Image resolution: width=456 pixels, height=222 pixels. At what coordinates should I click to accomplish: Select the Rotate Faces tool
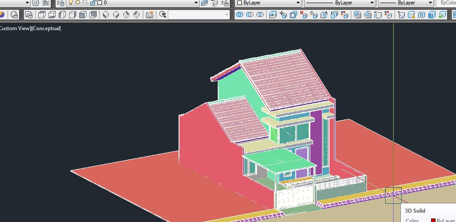(x=314, y=15)
